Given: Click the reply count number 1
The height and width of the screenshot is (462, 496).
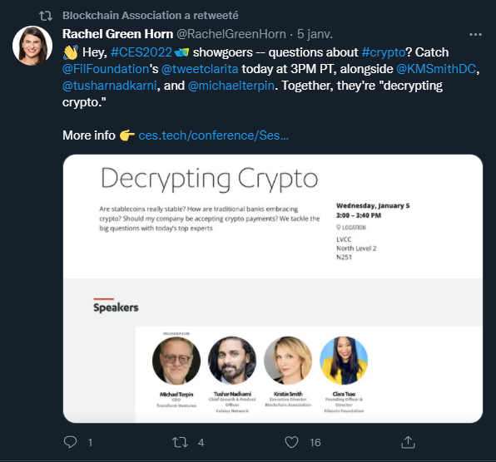Looking at the screenshot, I should coord(90,442).
